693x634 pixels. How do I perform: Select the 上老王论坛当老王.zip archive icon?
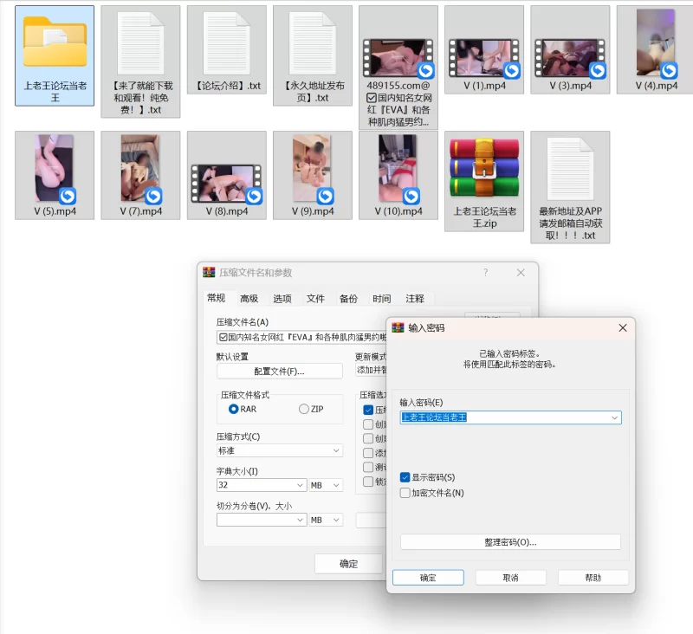coord(484,167)
